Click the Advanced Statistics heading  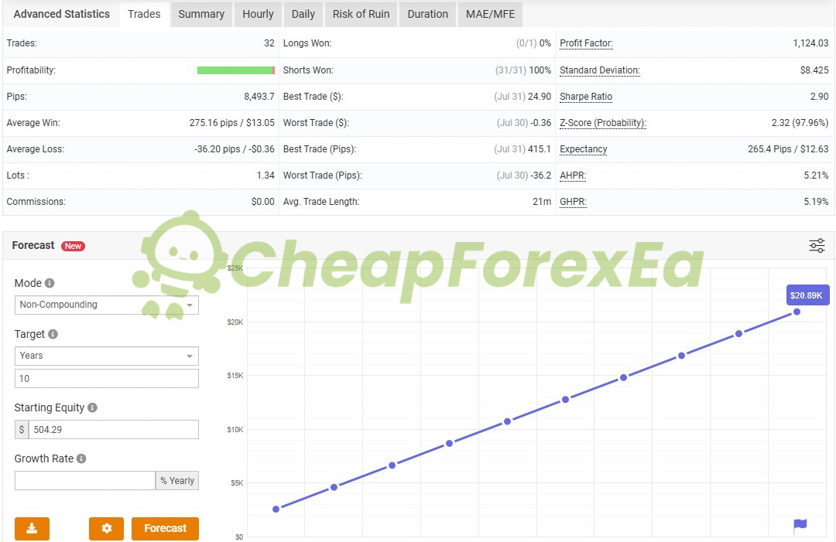pyautogui.click(x=62, y=15)
